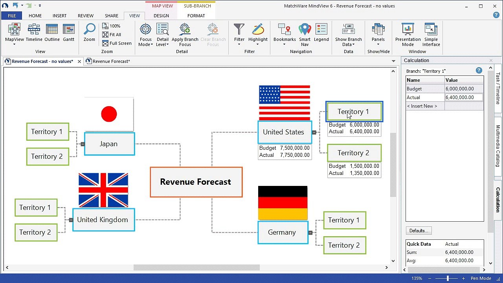The height and width of the screenshot is (283, 503).
Task: Open the document tab list arrow
Action: [393, 61]
